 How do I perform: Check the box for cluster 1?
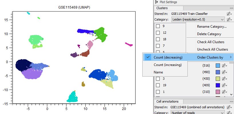[158, 92]
